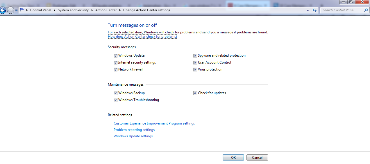Click the search magnifier icon
Viewport: 370px width, 164px height.
(366, 10)
